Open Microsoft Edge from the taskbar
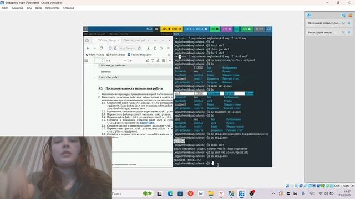Screen dimensions: 355x199 point(170,193)
